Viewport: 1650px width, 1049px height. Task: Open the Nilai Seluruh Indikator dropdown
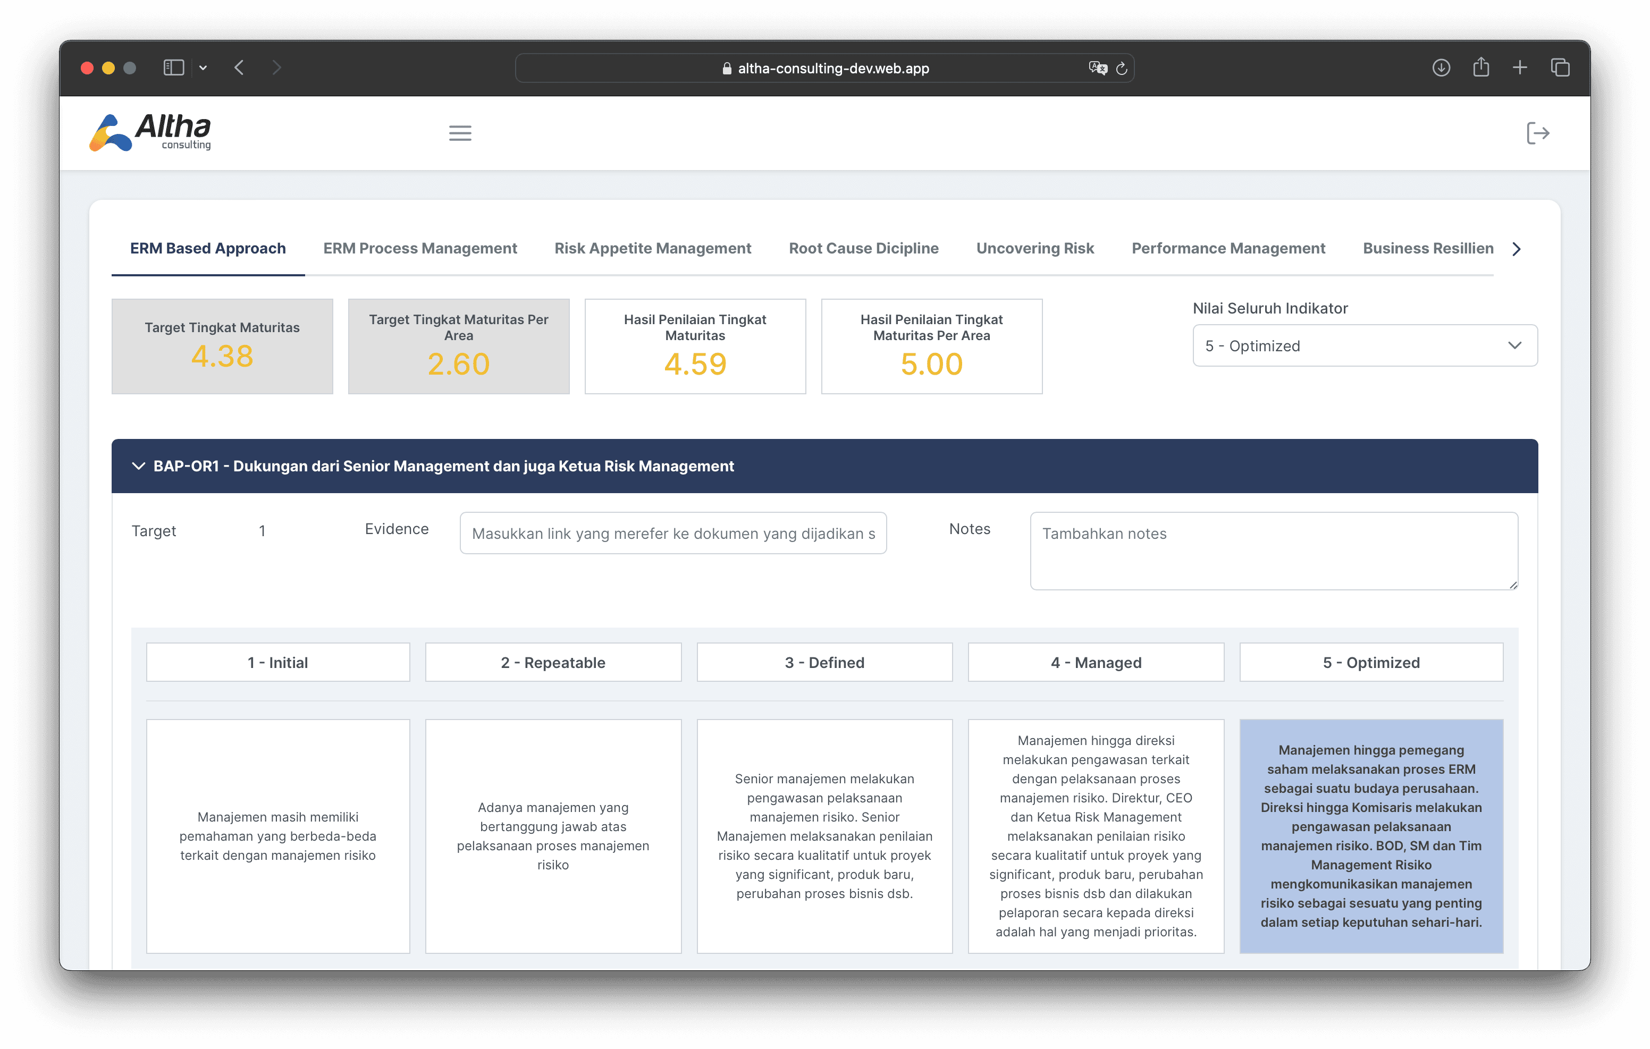pos(1365,345)
